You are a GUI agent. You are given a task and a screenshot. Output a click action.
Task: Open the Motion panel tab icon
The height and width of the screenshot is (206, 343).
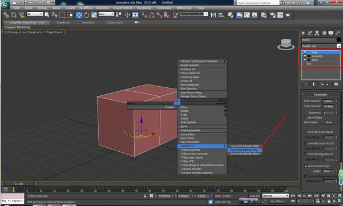pos(324,33)
